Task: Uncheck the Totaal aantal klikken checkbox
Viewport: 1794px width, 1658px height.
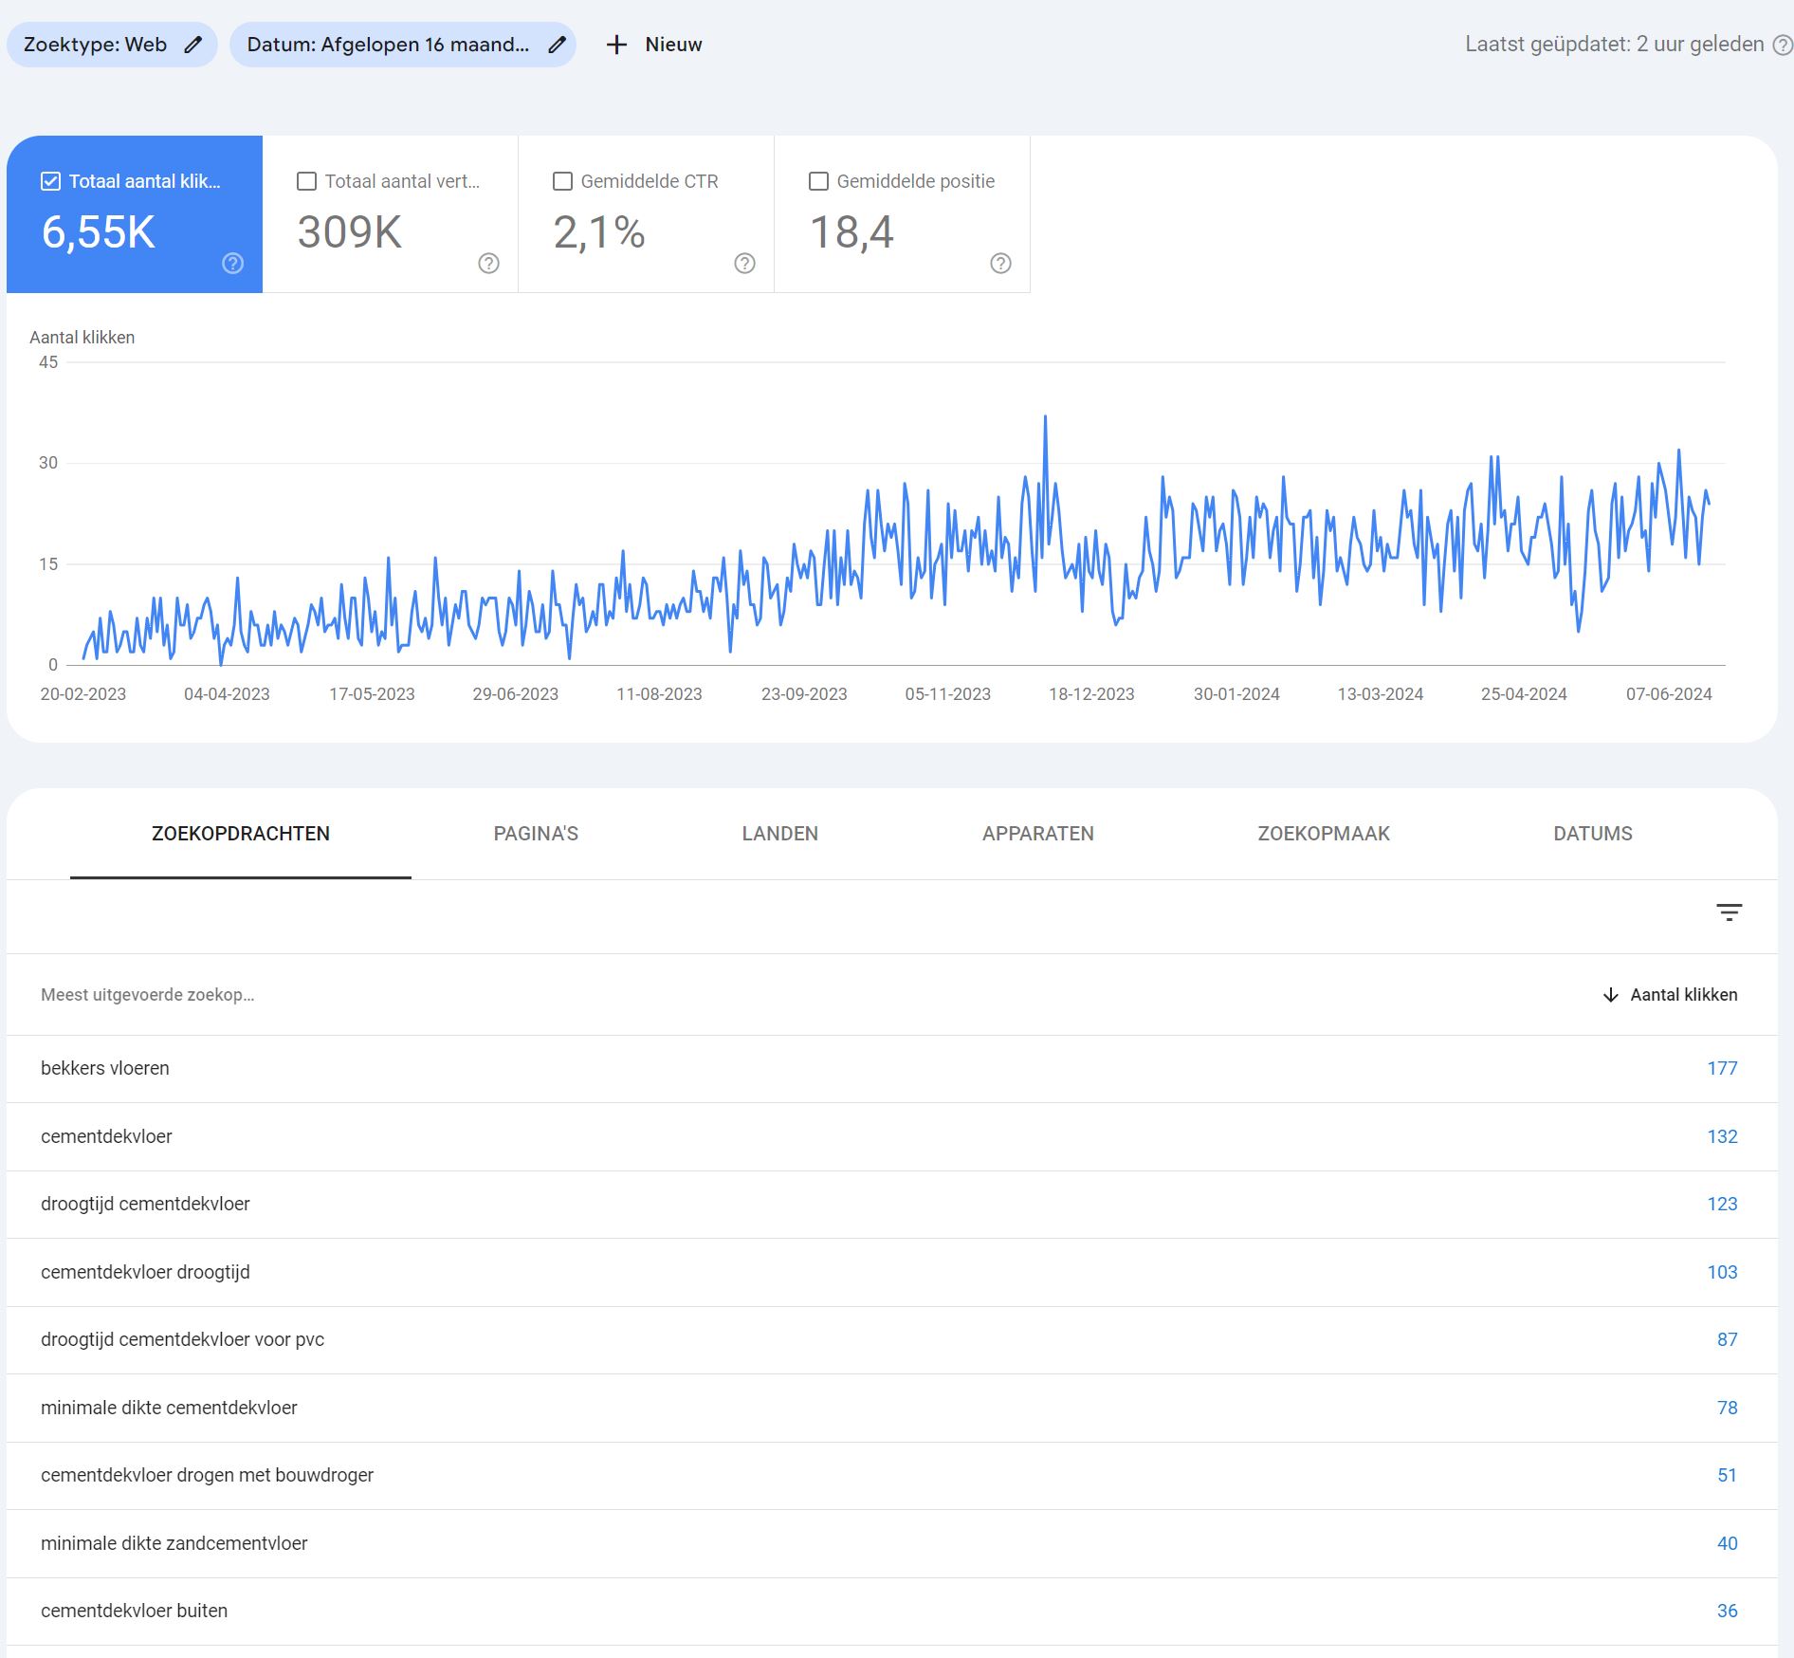Action: (51, 181)
